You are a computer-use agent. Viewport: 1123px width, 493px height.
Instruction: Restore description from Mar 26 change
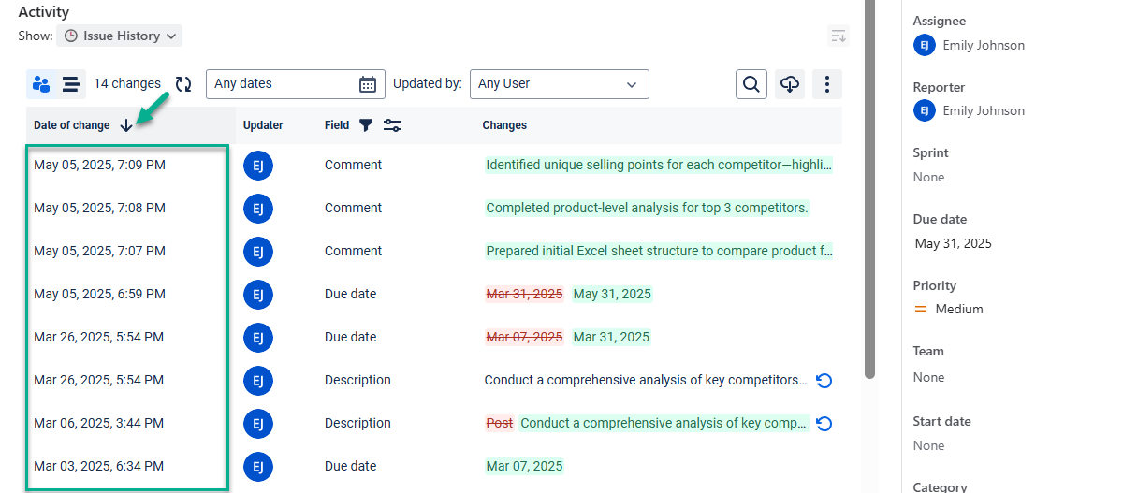[x=824, y=381]
